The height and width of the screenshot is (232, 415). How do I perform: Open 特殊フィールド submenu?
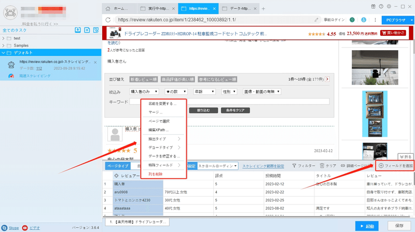click(164, 165)
